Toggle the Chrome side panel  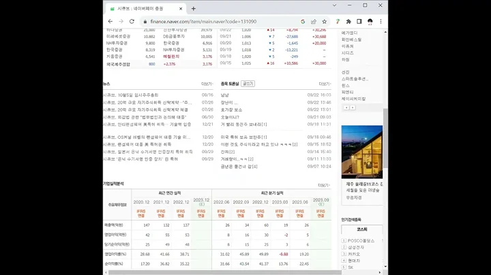tap(359, 22)
